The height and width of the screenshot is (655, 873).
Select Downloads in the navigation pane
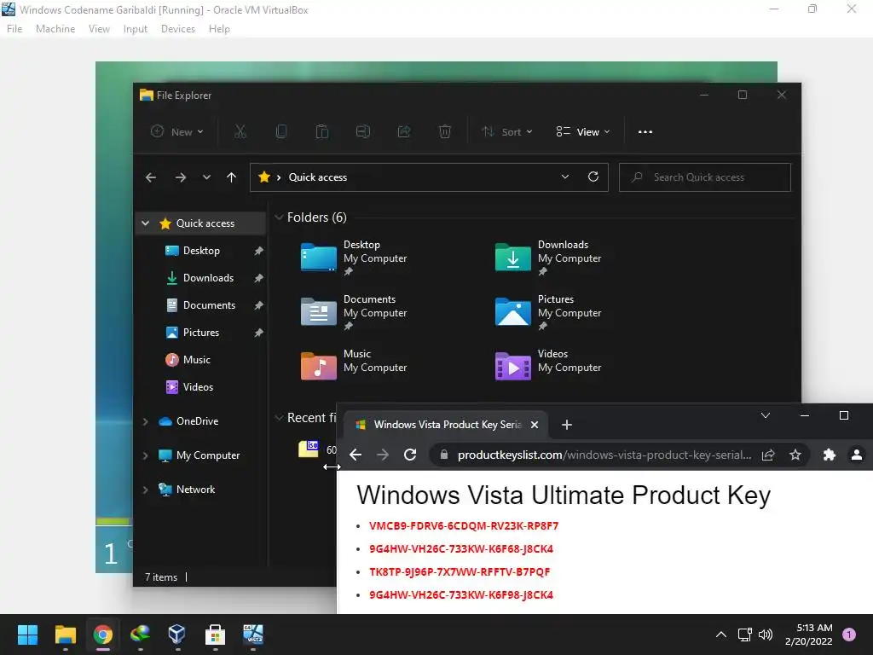click(201, 278)
